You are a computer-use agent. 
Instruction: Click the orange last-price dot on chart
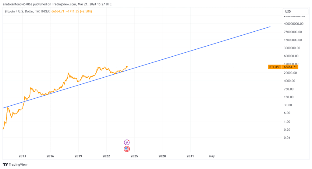coord(127,67)
